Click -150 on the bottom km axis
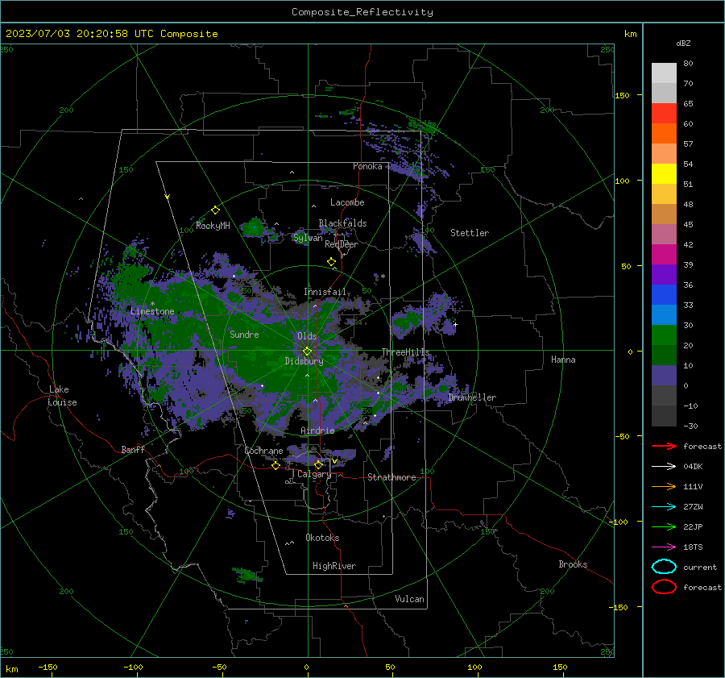725x678 pixels. pos(48,667)
